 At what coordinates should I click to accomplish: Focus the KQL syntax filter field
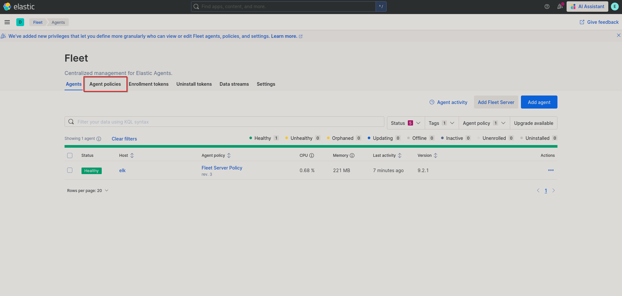224,122
